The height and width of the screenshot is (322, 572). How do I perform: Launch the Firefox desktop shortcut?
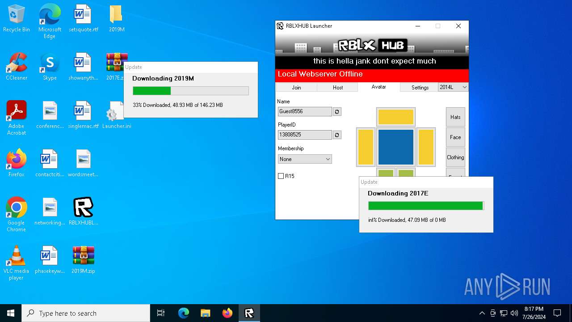[x=17, y=164]
